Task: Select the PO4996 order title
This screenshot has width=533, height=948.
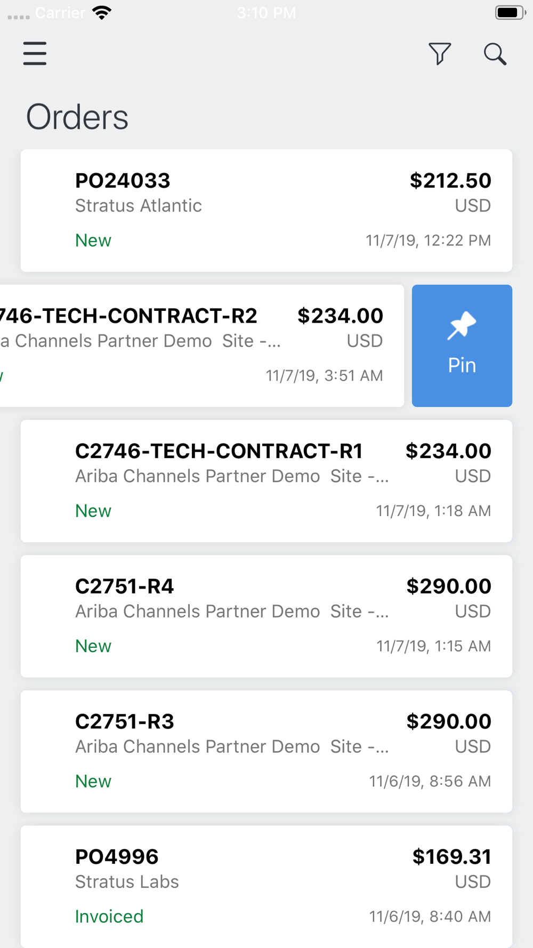Action: point(117,857)
